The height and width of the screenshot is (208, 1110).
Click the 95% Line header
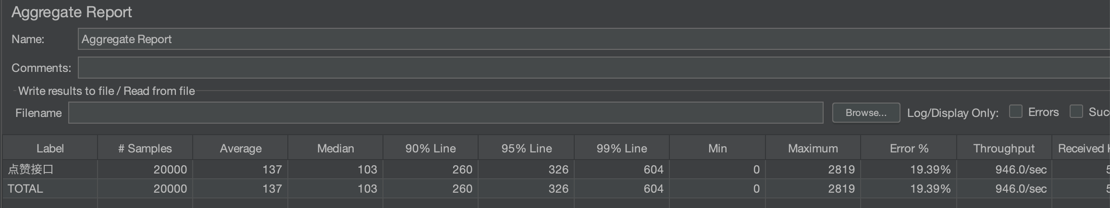coord(526,149)
